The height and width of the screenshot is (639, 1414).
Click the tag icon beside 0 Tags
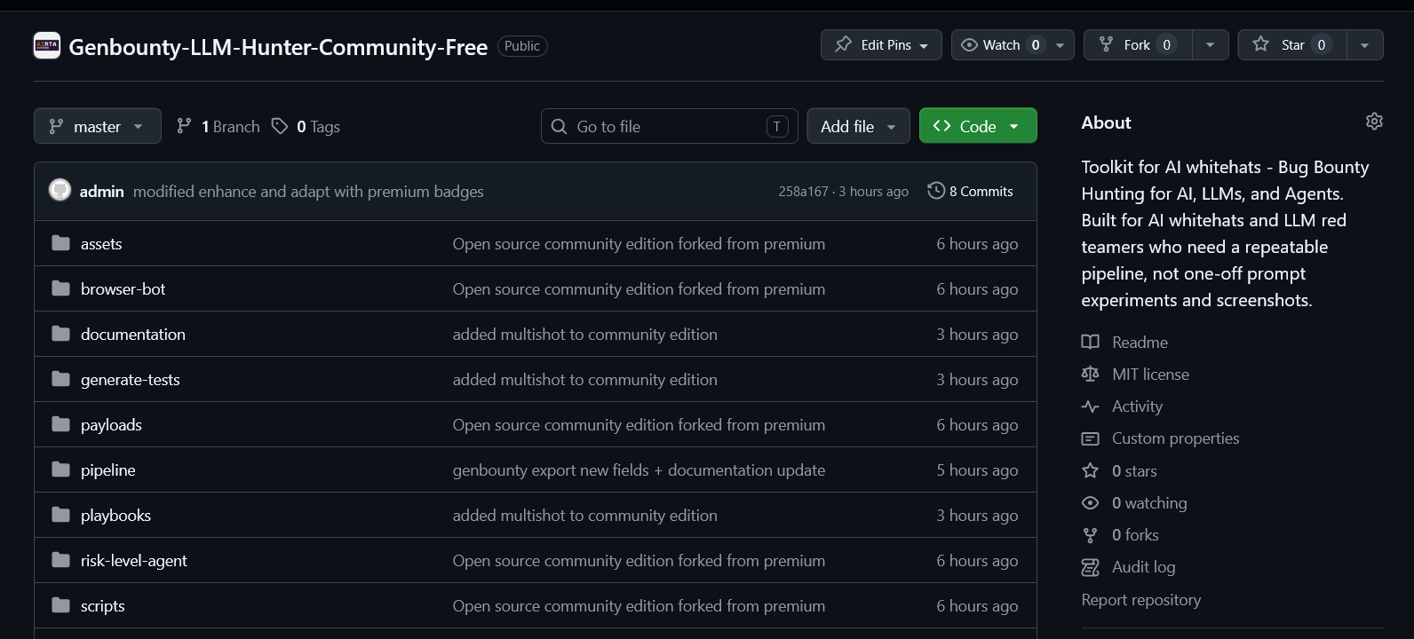[x=280, y=126]
